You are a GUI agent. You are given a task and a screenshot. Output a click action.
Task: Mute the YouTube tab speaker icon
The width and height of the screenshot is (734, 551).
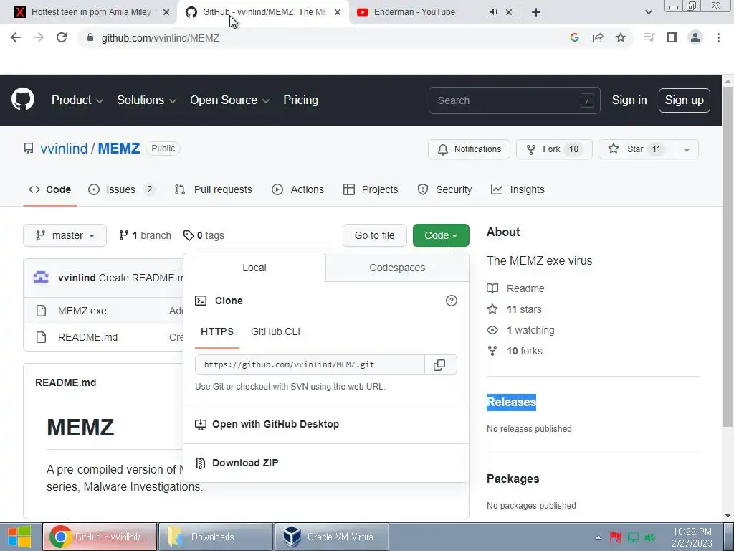[x=493, y=12]
